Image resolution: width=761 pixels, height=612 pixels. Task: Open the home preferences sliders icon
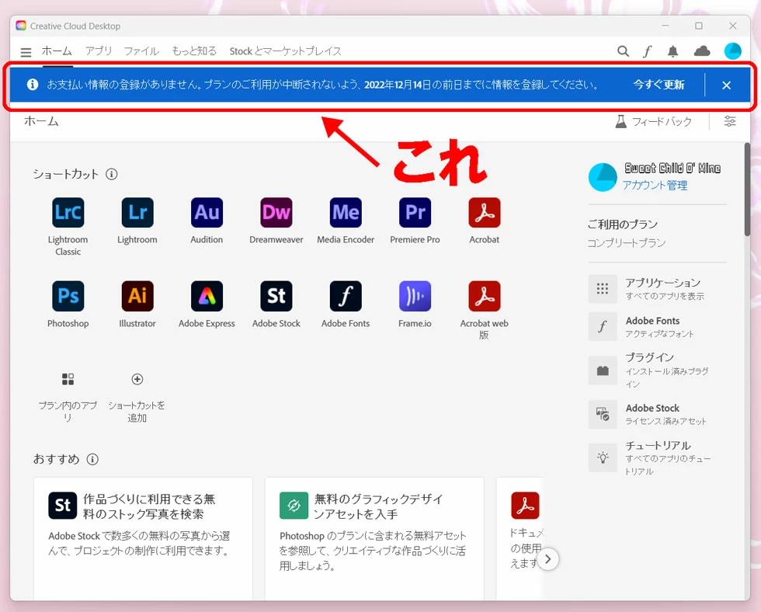pyautogui.click(x=729, y=121)
